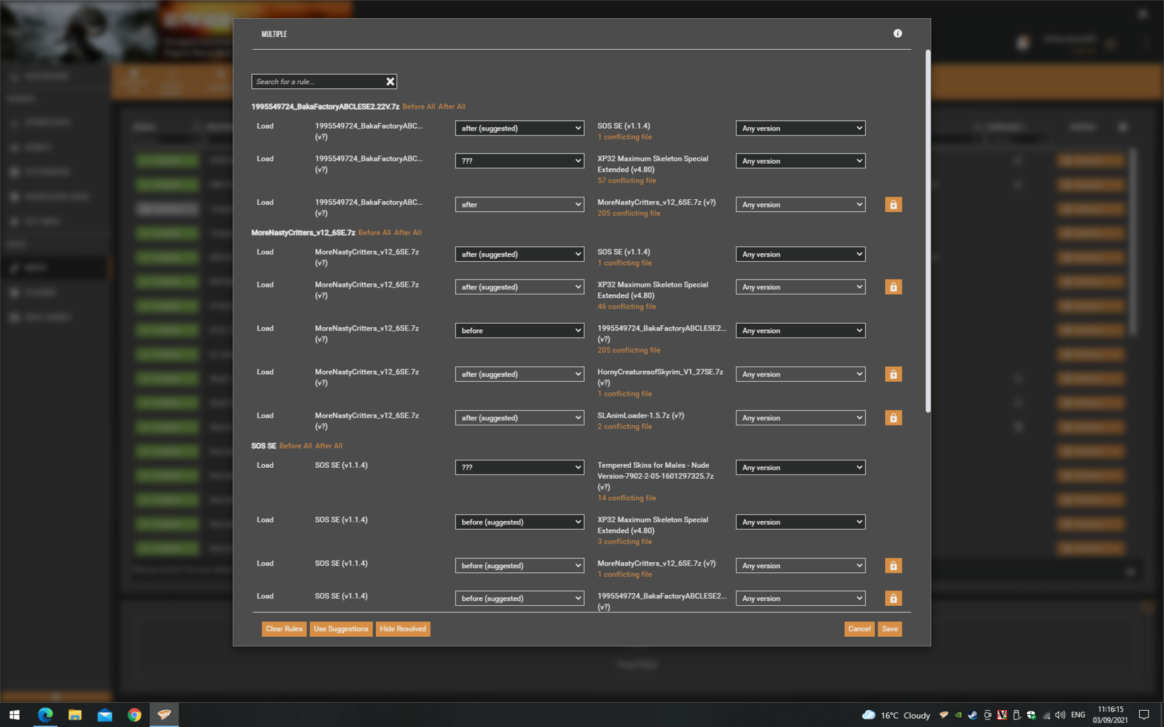The height and width of the screenshot is (727, 1164).
Task: Toggle lock on SOS SE before BakaFactory rule
Action: 893,598
